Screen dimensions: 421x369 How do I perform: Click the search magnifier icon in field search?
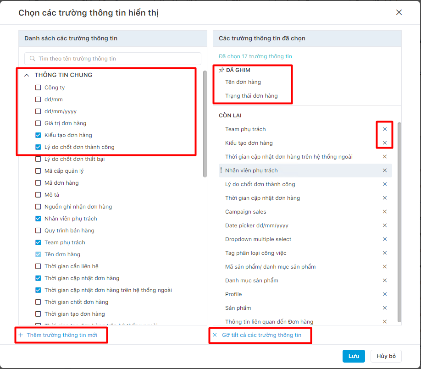click(33, 59)
